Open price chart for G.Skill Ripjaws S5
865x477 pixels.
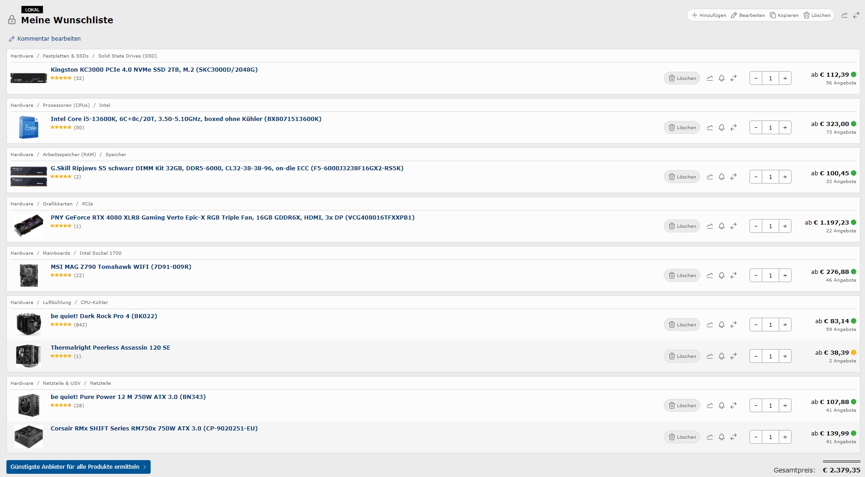(710, 177)
